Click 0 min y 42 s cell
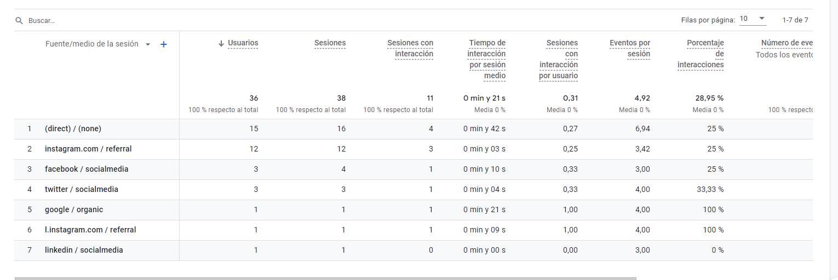The image size is (838, 280). [x=484, y=129]
